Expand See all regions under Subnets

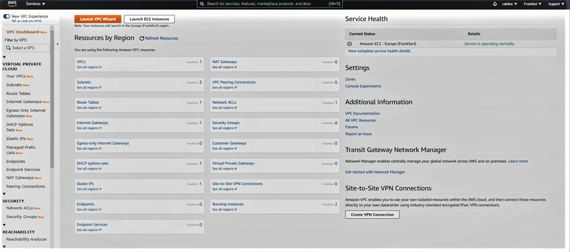point(89,88)
